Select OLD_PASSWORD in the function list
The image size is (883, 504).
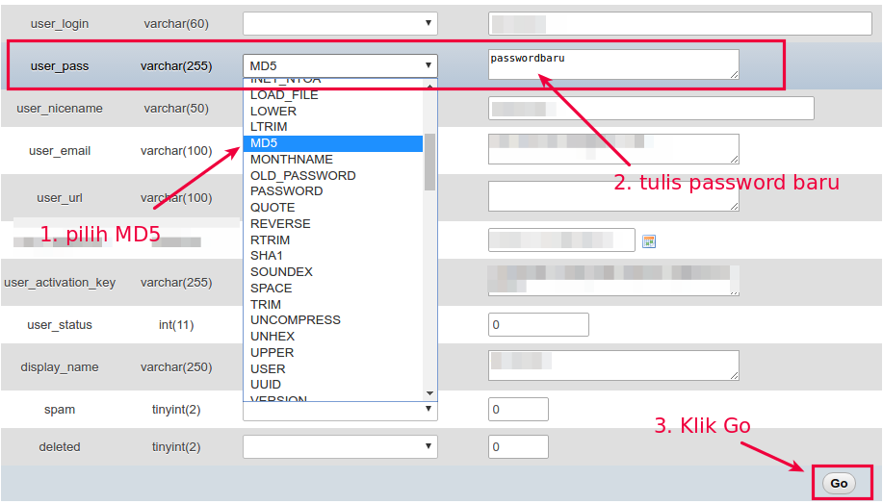pyautogui.click(x=303, y=176)
